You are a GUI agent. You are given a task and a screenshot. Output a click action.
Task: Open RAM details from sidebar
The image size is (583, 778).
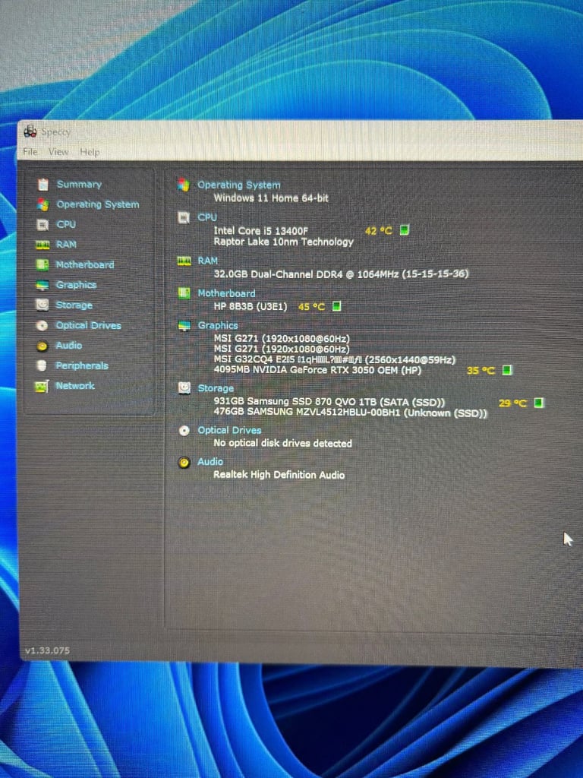tap(66, 245)
